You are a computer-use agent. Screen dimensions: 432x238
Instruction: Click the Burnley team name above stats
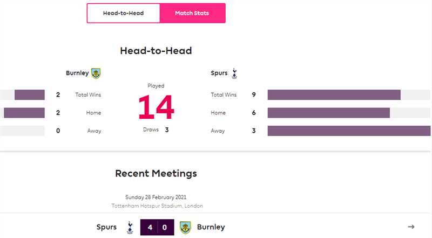click(x=77, y=73)
